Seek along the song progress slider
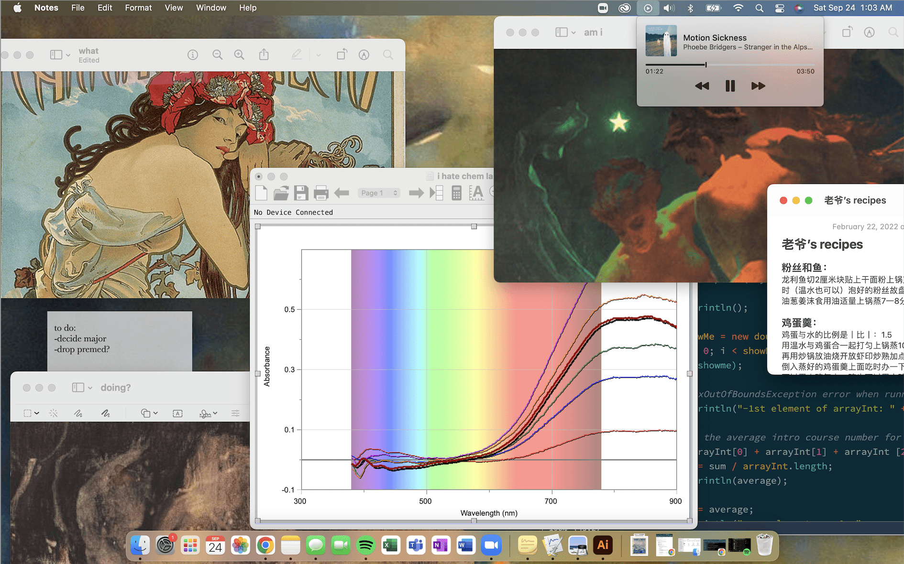Image resolution: width=904 pixels, height=564 pixels. coord(730,65)
